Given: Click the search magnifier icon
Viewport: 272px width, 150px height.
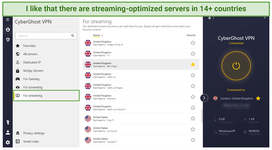Looking at the screenshot, I should coord(73,36).
